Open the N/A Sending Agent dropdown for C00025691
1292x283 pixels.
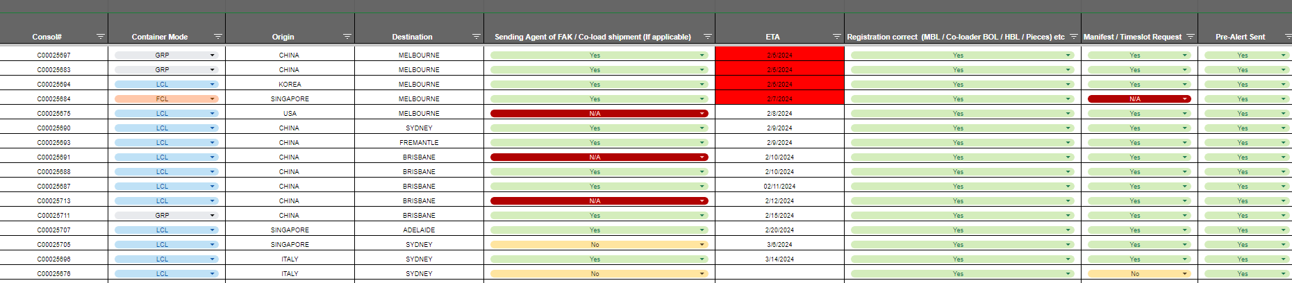click(599, 157)
